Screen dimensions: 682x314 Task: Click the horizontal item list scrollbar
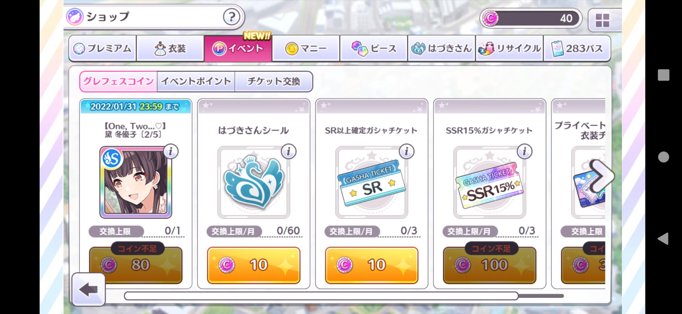point(344,296)
